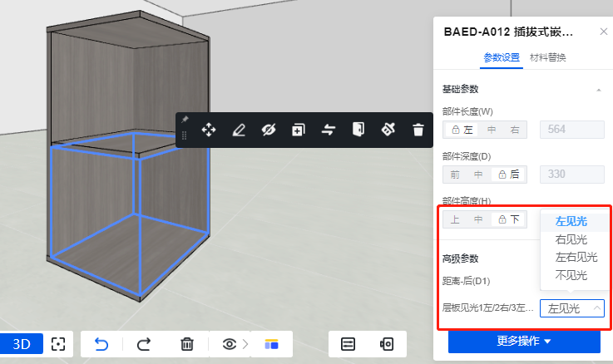Set height anchor to 下

(x=508, y=219)
